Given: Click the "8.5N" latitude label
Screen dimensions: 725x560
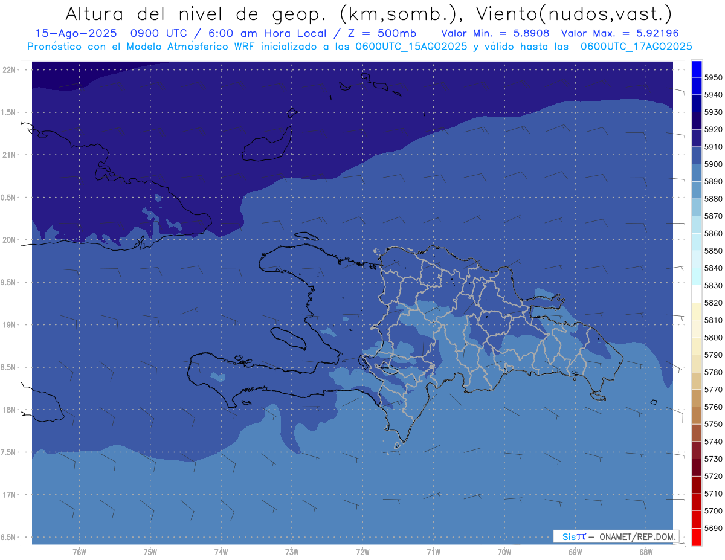Looking at the screenshot, I should coord(8,367).
